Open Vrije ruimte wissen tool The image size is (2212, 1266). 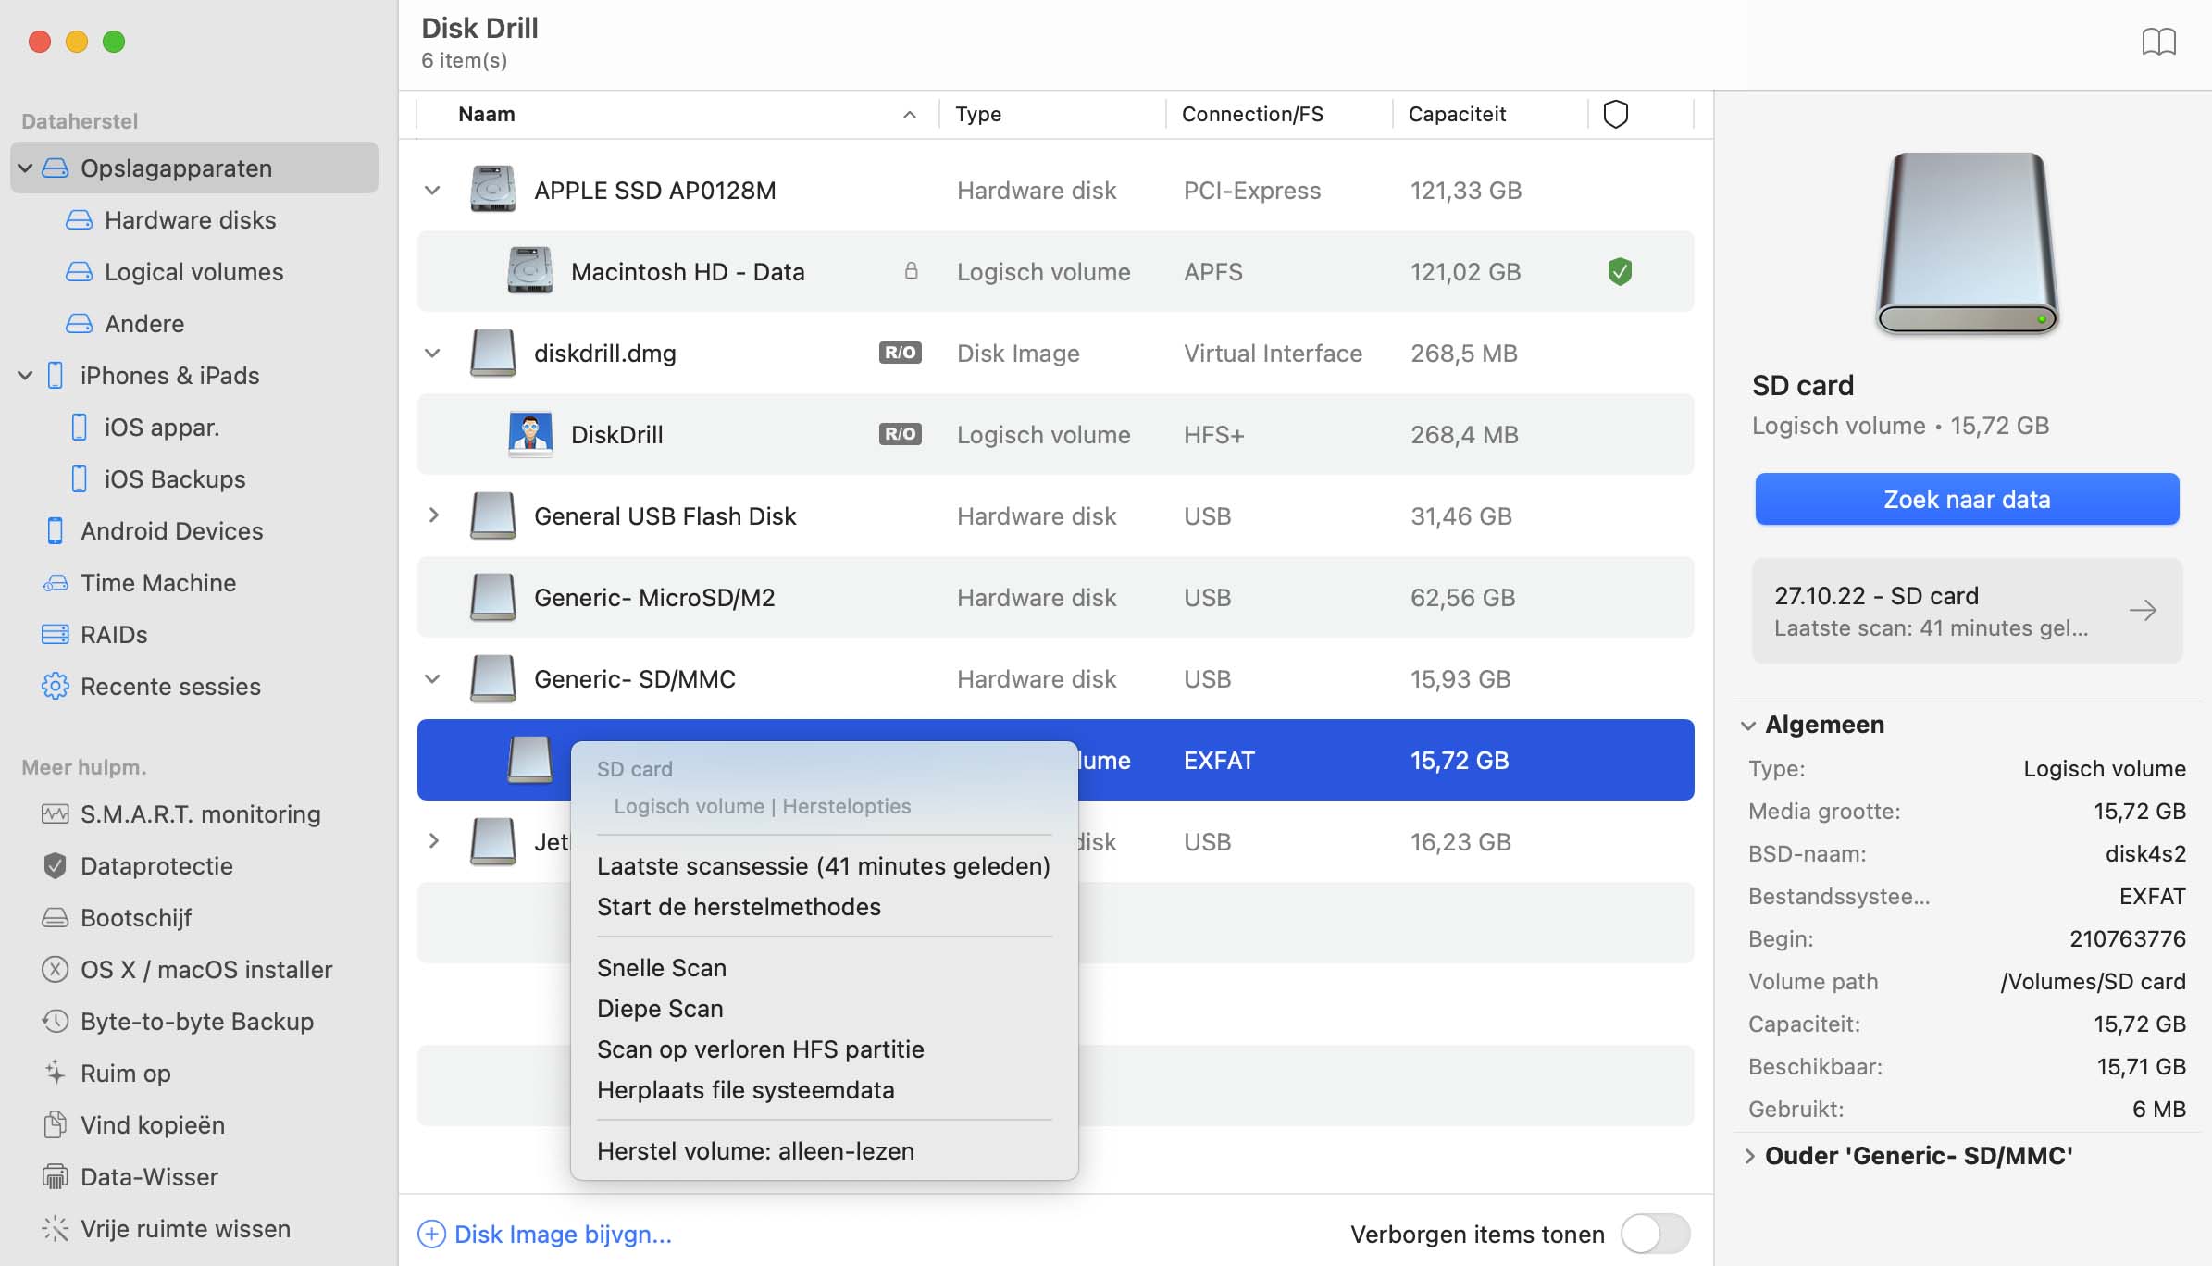(185, 1228)
